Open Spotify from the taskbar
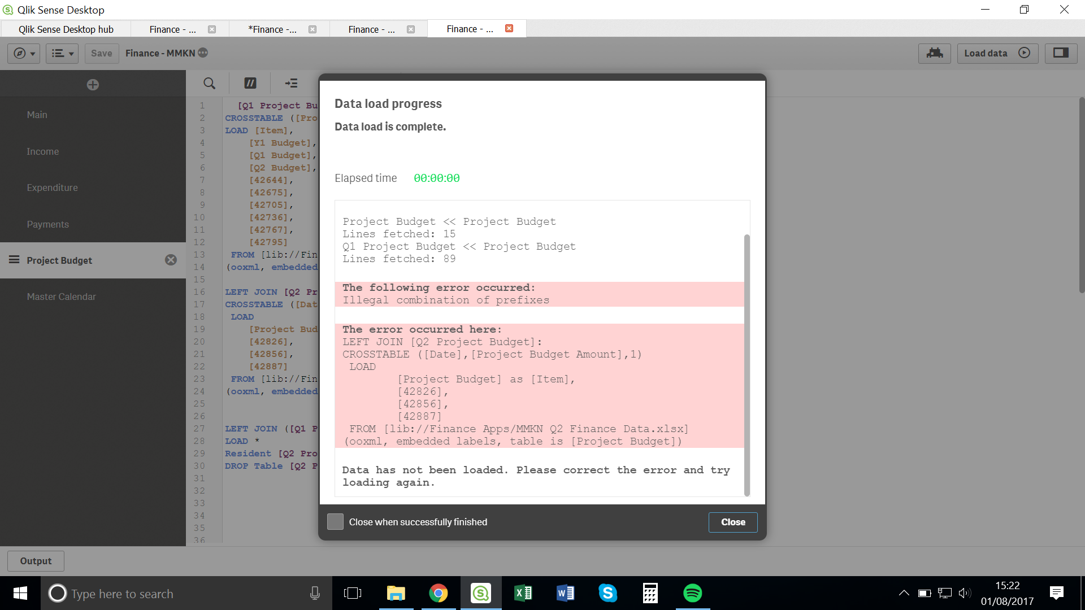The height and width of the screenshot is (610, 1085). coord(693,593)
